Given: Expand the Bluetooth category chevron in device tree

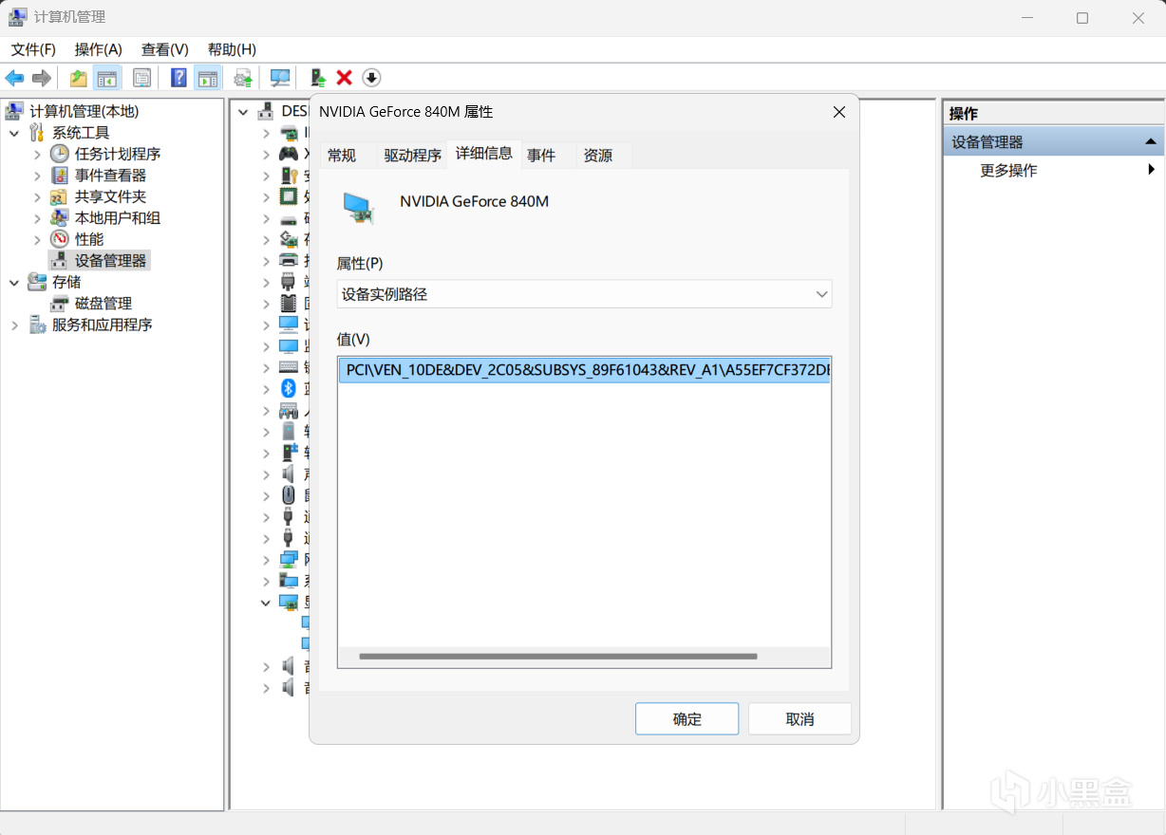Looking at the screenshot, I should click(267, 389).
